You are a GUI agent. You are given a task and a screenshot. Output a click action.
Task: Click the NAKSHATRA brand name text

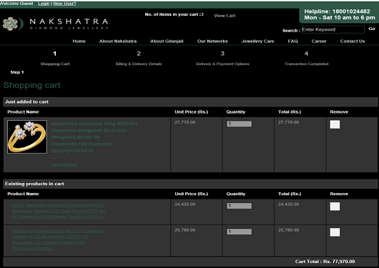(x=69, y=21)
